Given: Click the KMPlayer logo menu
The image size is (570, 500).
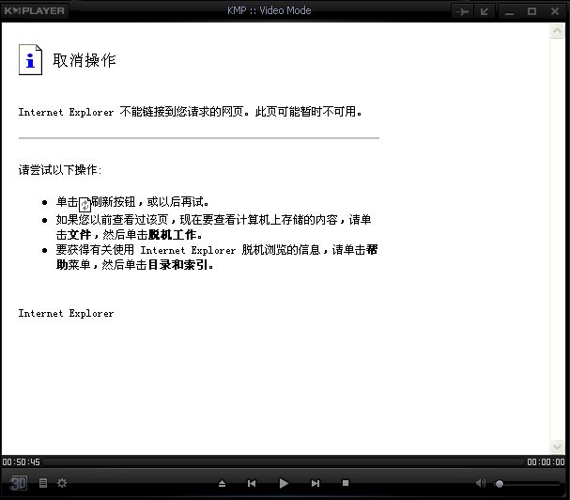Looking at the screenshot, I should point(35,11).
